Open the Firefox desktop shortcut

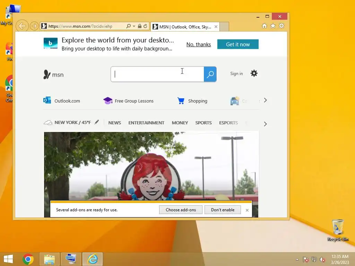point(9,52)
